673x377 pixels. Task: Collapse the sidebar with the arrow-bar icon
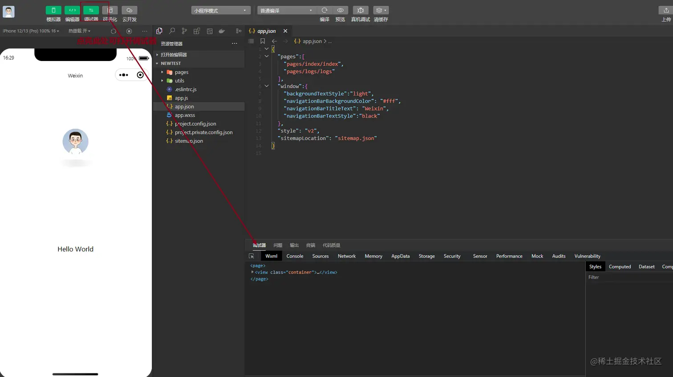coord(239,31)
